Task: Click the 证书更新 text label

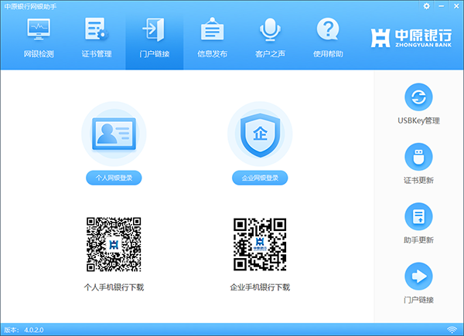Action: pyautogui.click(x=418, y=181)
